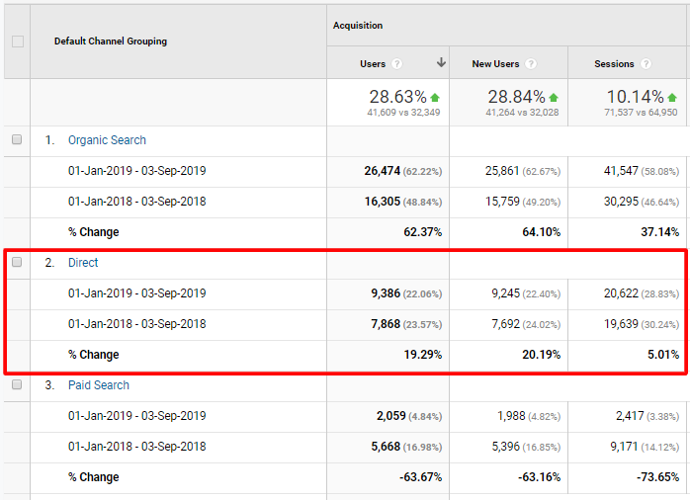Click the 41,264 vs 32,028 comparison text
Image resolution: width=690 pixels, height=500 pixels.
tap(522, 113)
